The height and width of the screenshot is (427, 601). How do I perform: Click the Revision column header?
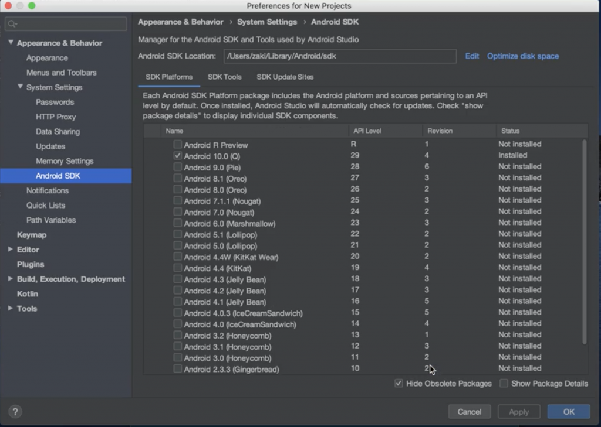coord(459,131)
